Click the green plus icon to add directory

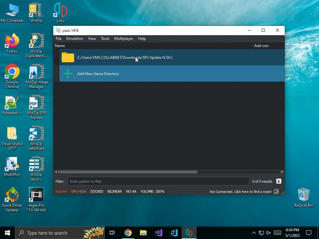68,73
